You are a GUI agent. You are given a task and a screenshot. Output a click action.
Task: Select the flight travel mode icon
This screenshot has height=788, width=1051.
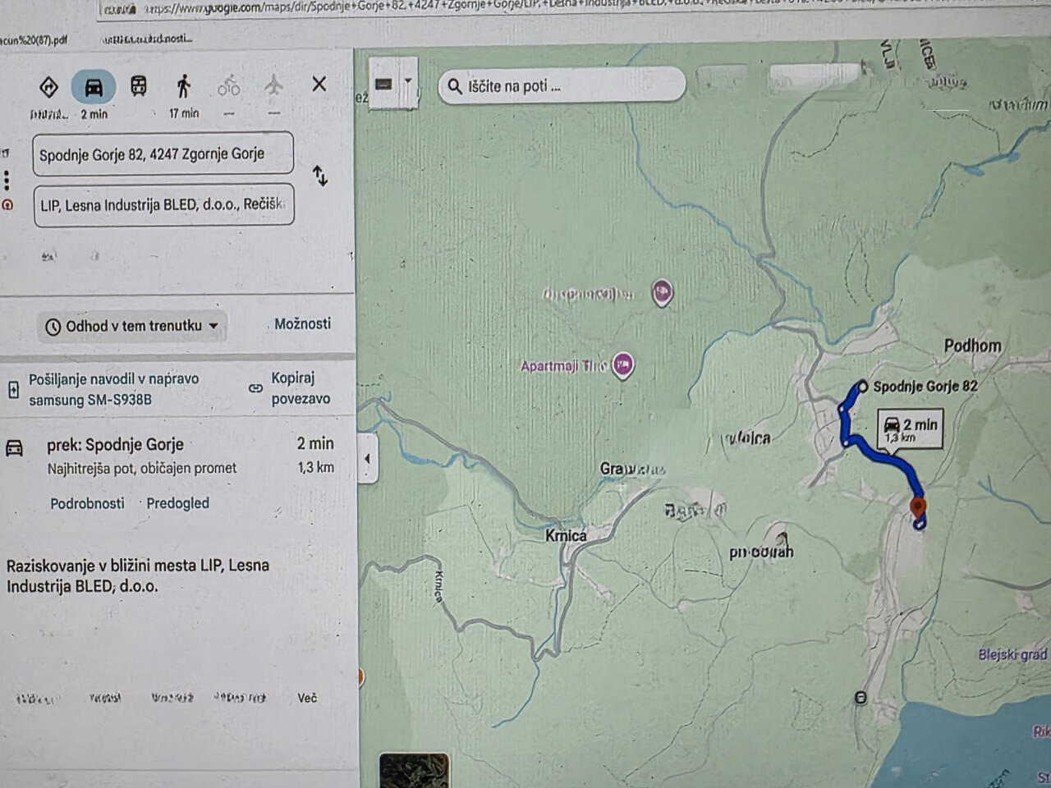[273, 85]
